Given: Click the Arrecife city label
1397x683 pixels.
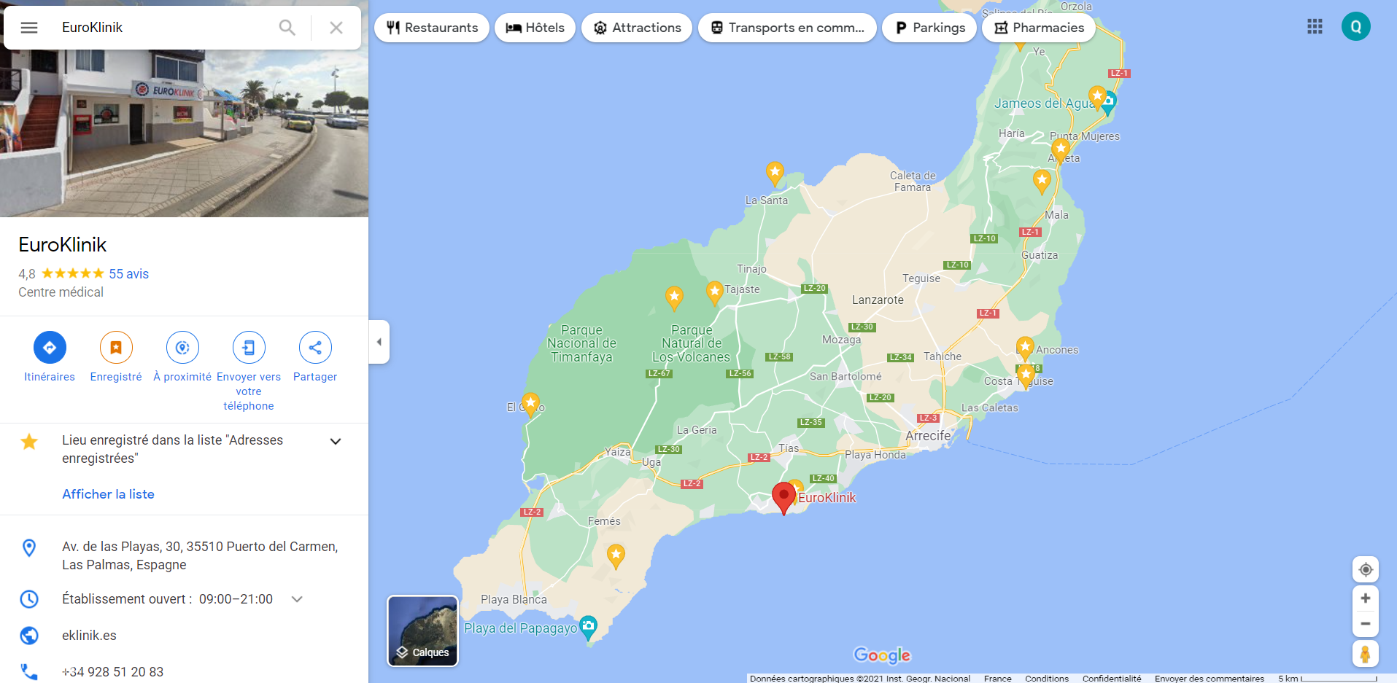Looking at the screenshot, I should tap(928, 436).
